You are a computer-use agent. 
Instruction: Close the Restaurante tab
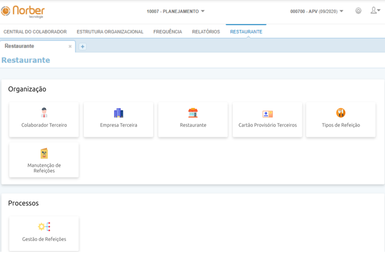tap(70, 47)
